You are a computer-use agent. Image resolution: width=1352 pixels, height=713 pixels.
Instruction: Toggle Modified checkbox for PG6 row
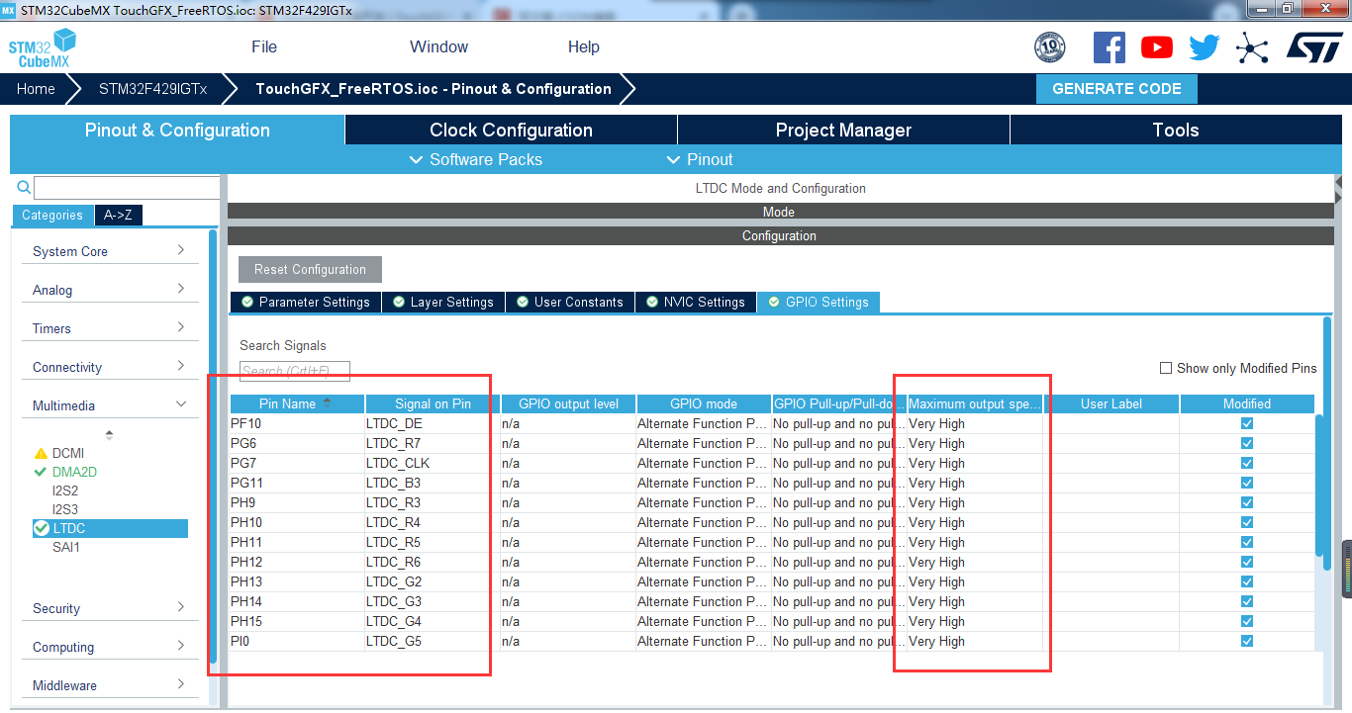[1247, 443]
